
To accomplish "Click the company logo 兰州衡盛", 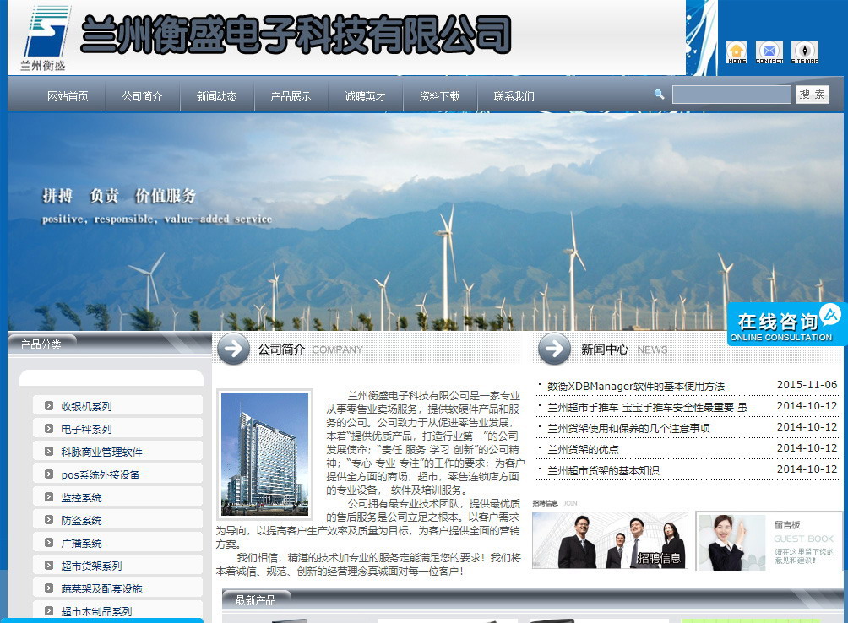I will pos(45,37).
